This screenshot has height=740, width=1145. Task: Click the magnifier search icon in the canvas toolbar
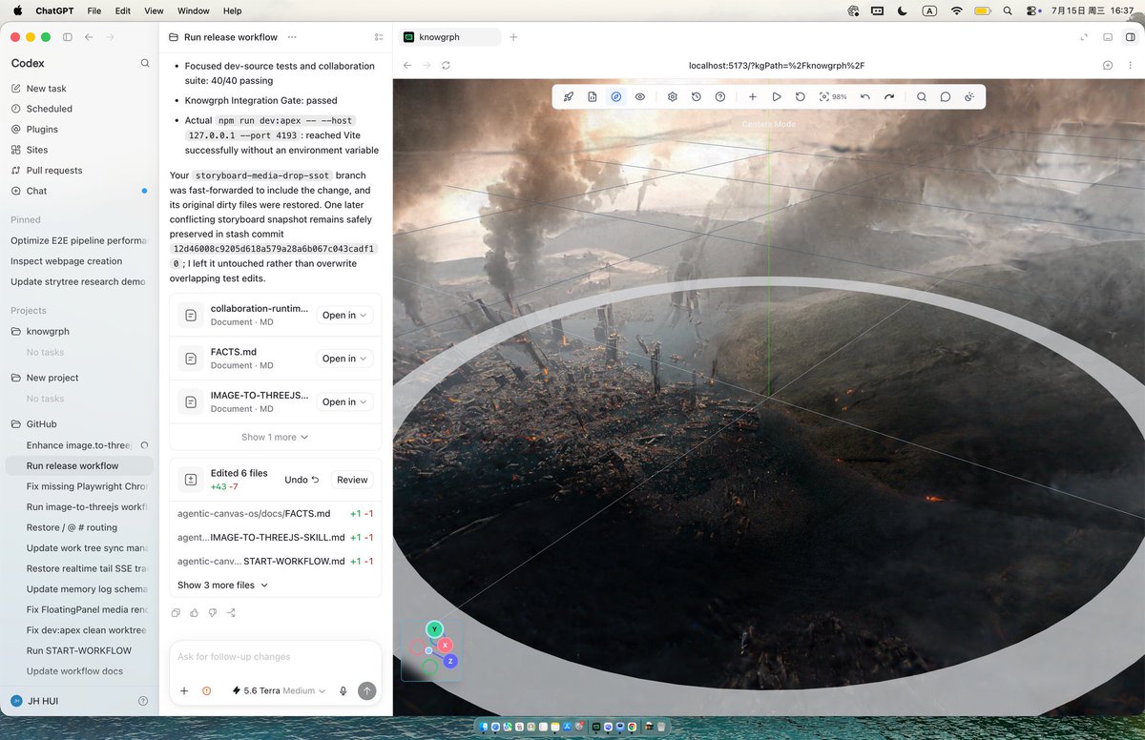pos(922,96)
